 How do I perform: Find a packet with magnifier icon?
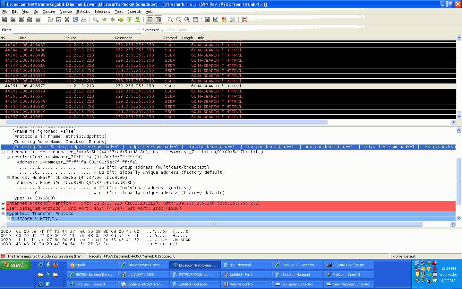pos(96,20)
